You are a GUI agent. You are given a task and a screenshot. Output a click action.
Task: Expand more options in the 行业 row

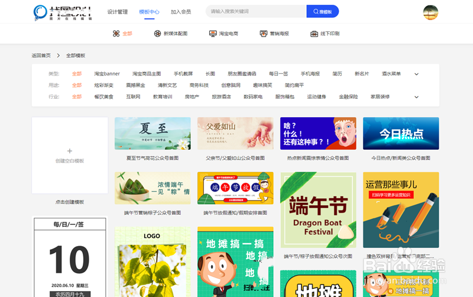(x=416, y=97)
